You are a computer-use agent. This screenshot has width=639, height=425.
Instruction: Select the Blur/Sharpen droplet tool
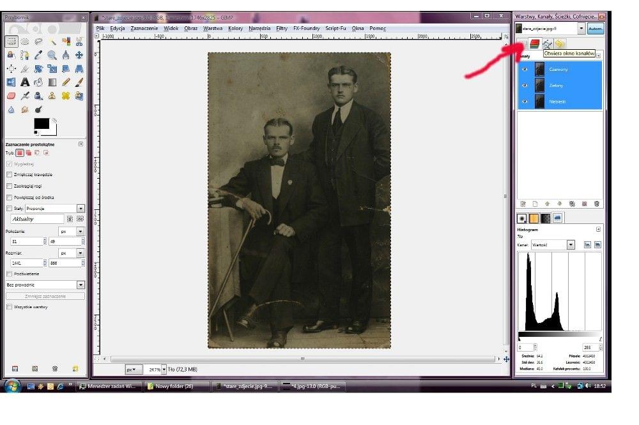point(12,109)
